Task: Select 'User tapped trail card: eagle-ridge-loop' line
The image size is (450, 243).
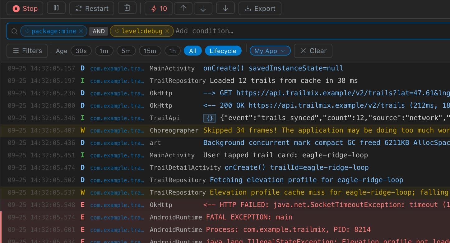Action: point(225,155)
